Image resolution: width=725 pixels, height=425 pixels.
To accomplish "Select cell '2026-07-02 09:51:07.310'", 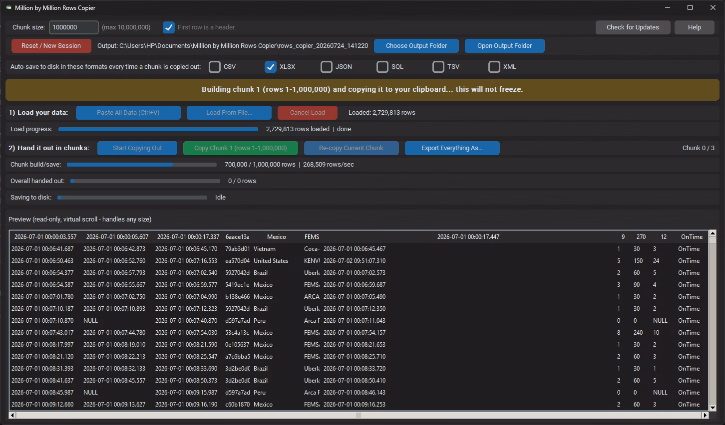I will [355, 261].
